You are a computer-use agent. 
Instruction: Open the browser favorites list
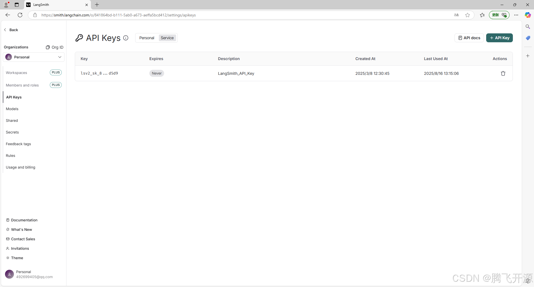click(x=482, y=15)
